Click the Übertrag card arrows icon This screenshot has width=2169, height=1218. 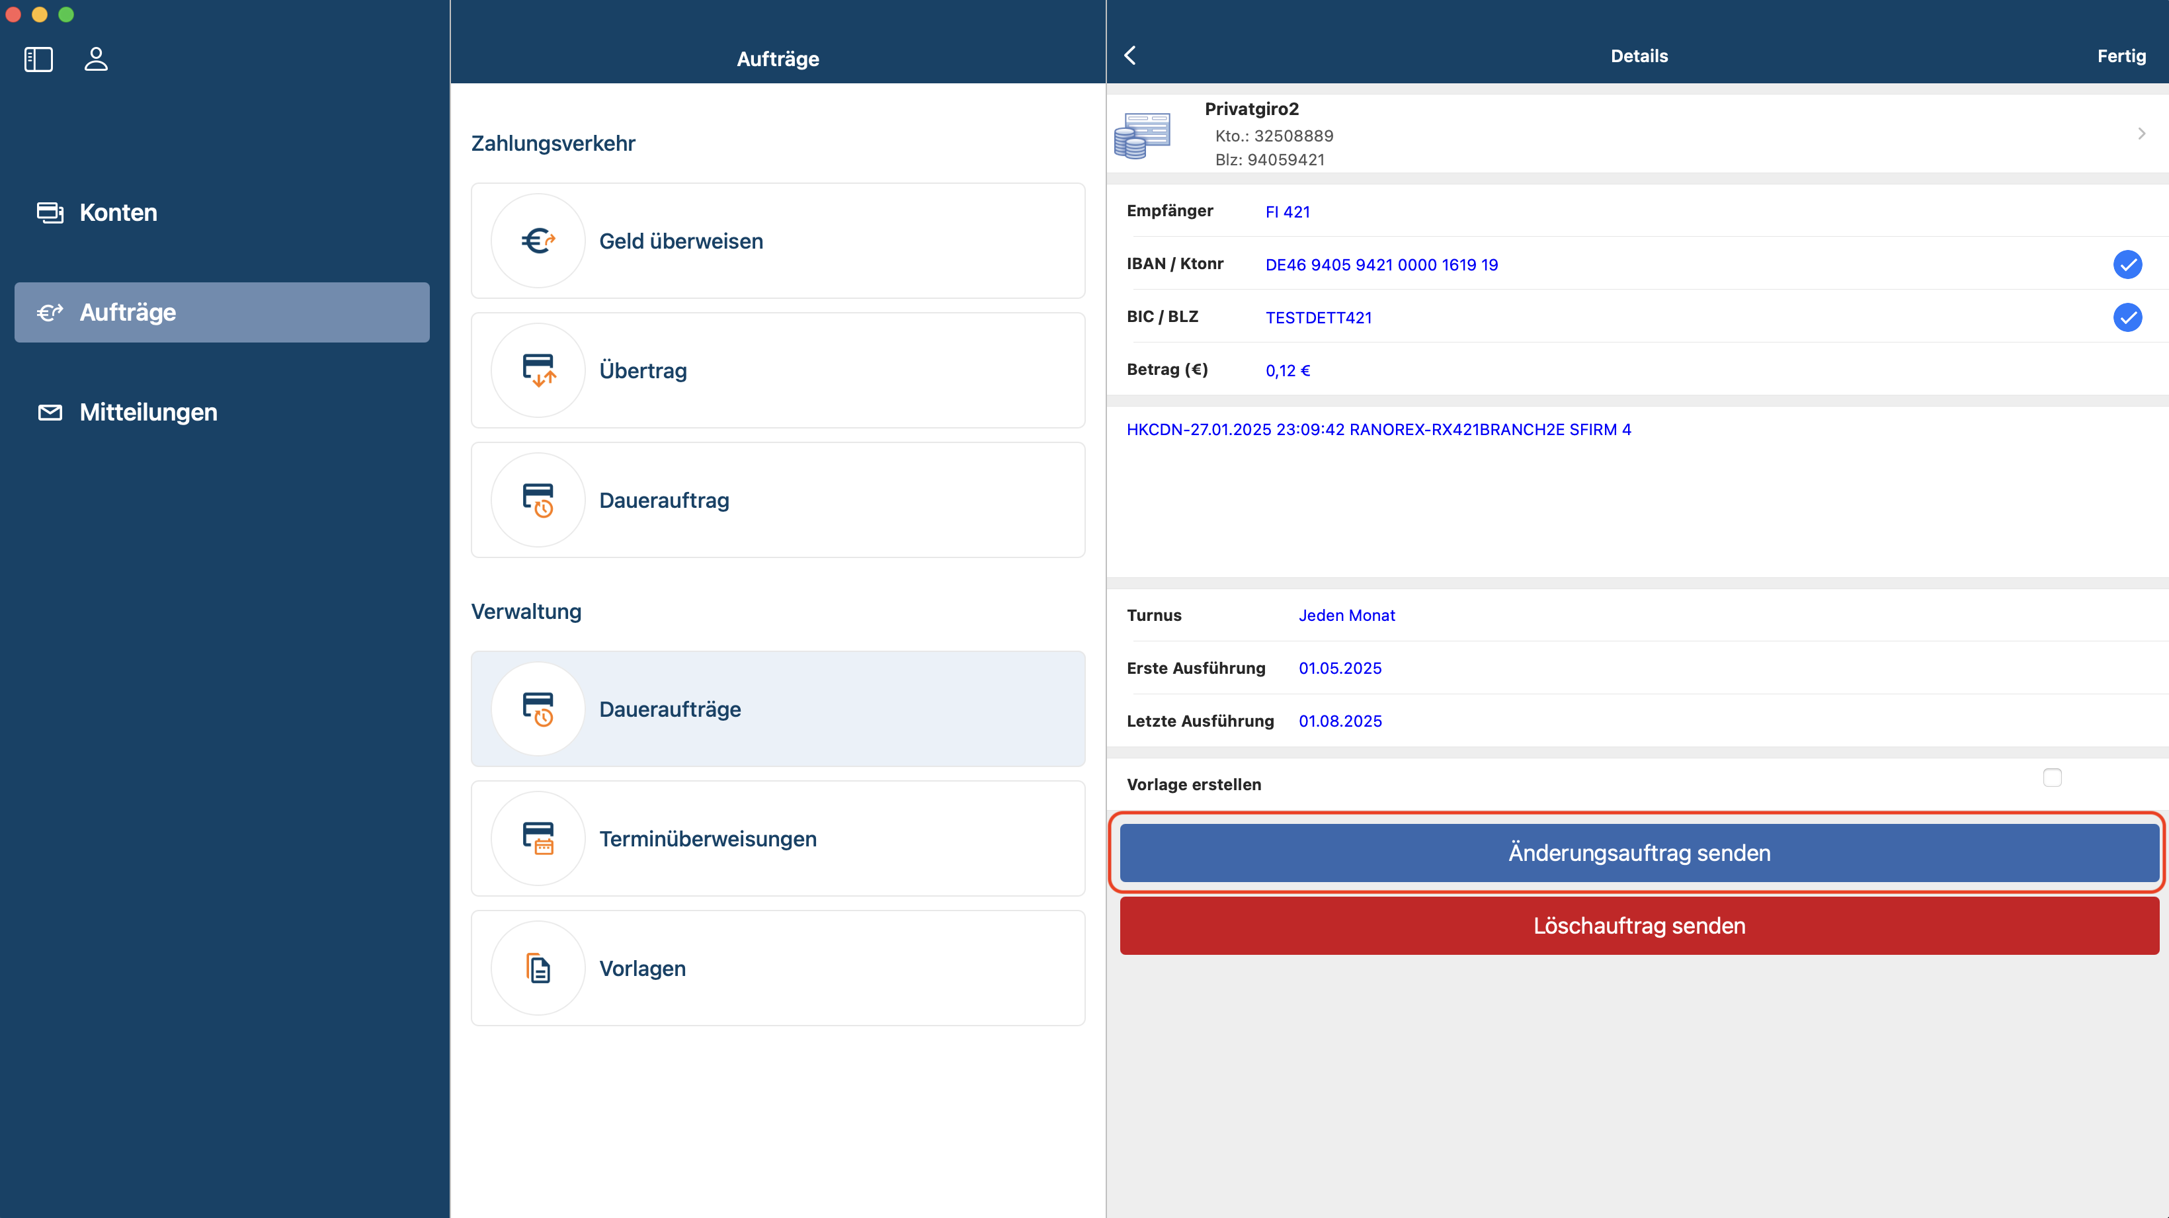coord(538,370)
